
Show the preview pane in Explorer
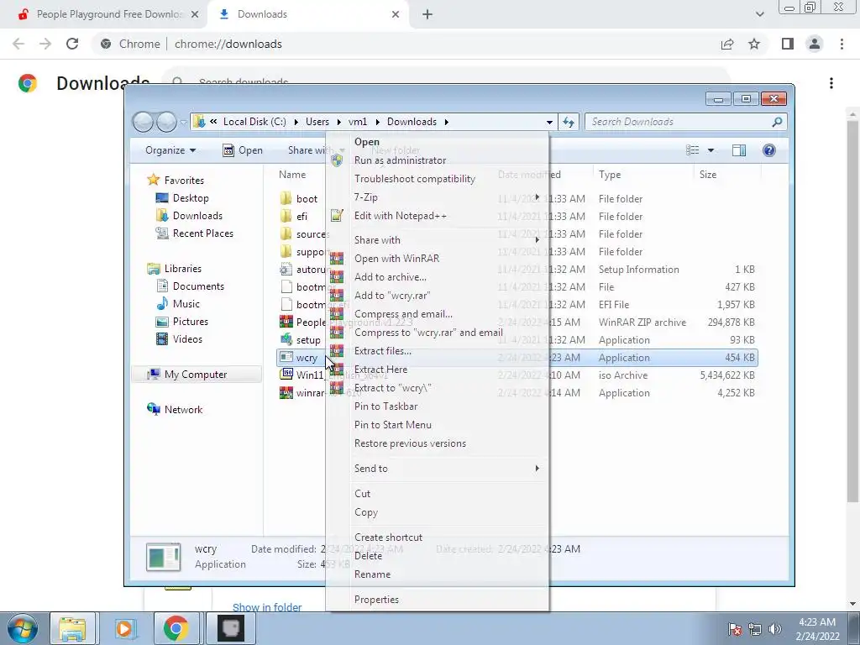739,150
